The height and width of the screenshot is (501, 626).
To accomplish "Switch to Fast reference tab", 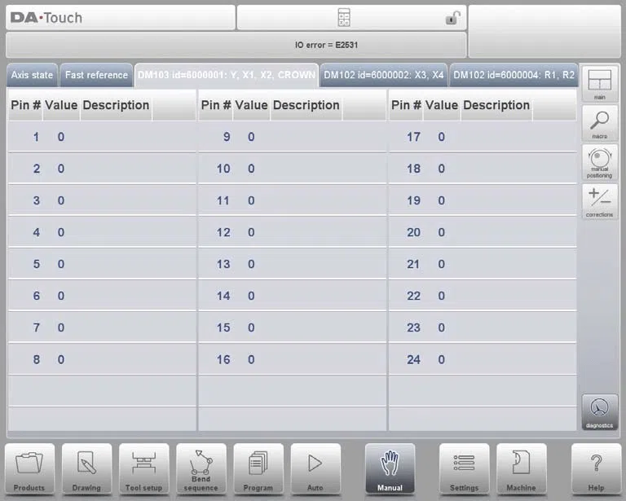I will click(x=96, y=75).
